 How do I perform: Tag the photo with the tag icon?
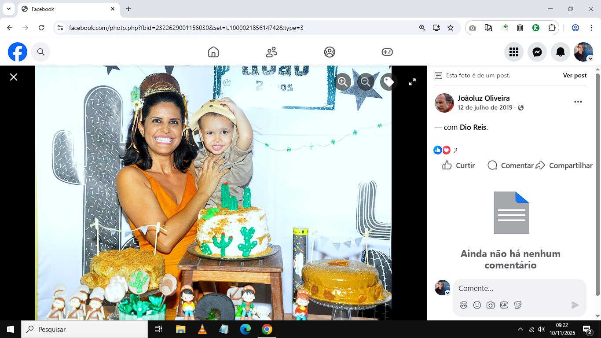[388, 82]
